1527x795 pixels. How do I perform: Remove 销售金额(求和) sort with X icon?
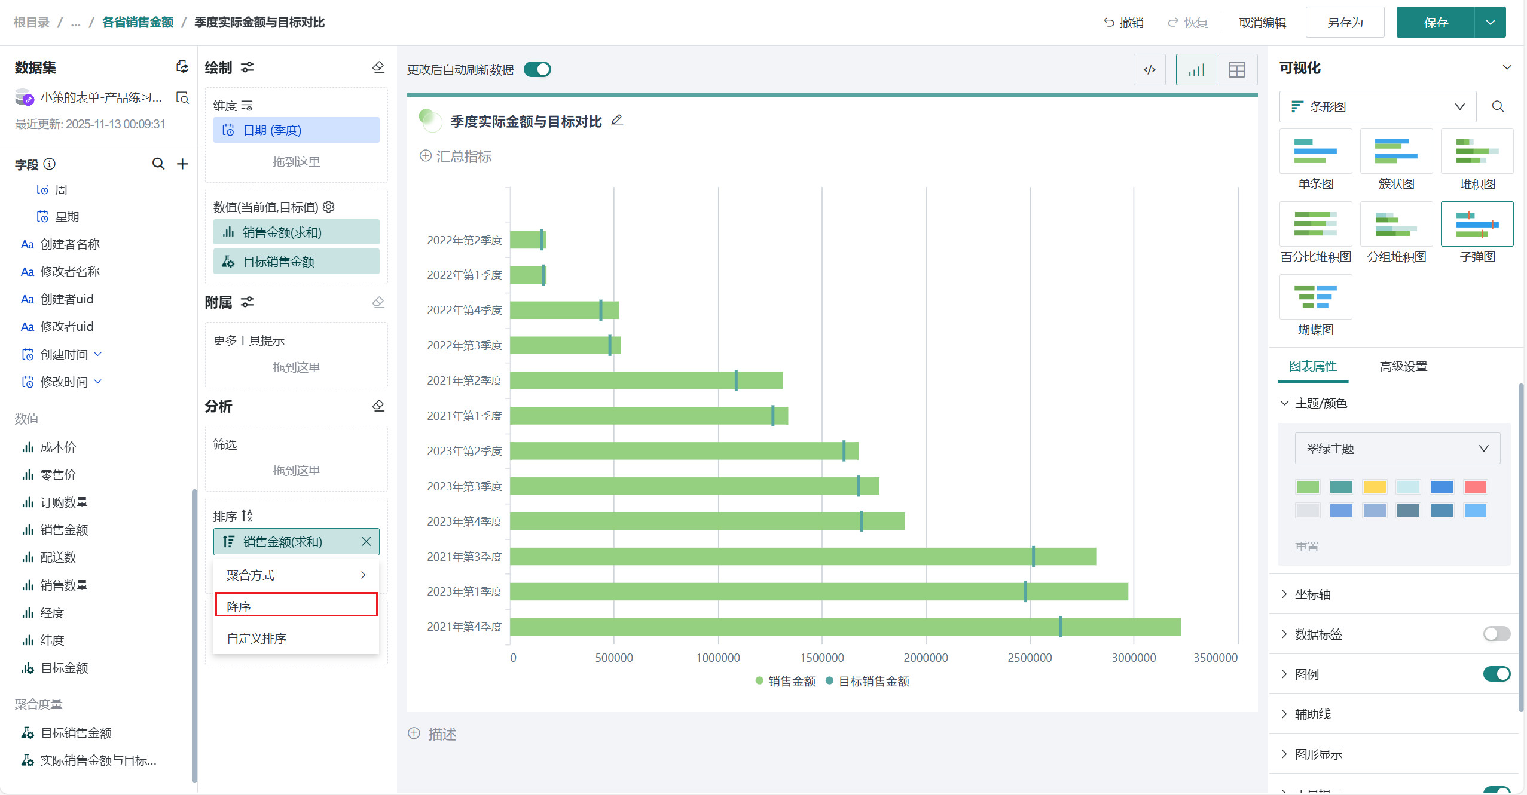point(367,541)
